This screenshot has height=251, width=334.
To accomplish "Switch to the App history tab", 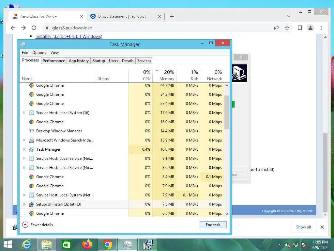I will [x=79, y=60].
